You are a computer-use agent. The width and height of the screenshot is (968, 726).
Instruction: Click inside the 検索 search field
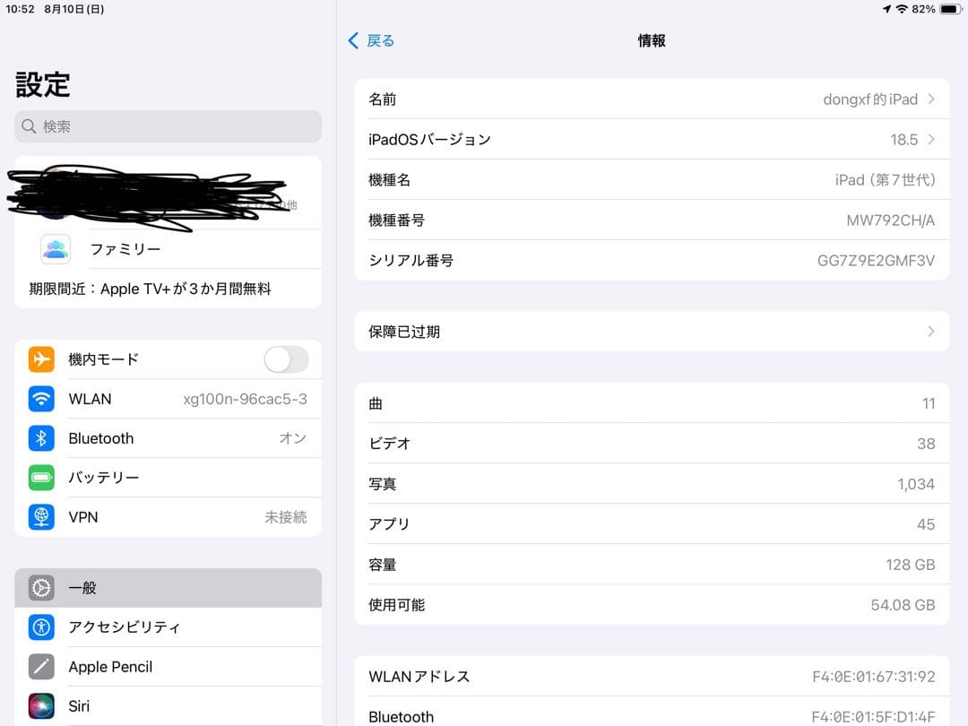click(168, 126)
